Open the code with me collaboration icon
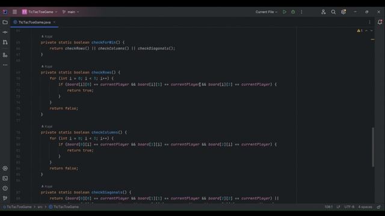The width and height of the screenshot is (385, 216). click(x=324, y=12)
